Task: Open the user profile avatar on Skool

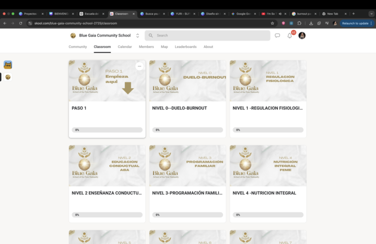Action: 302,35
